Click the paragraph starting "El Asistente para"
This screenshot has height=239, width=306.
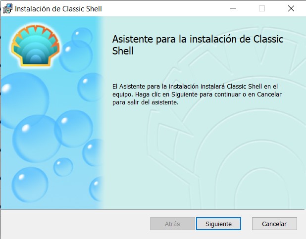[197, 94]
